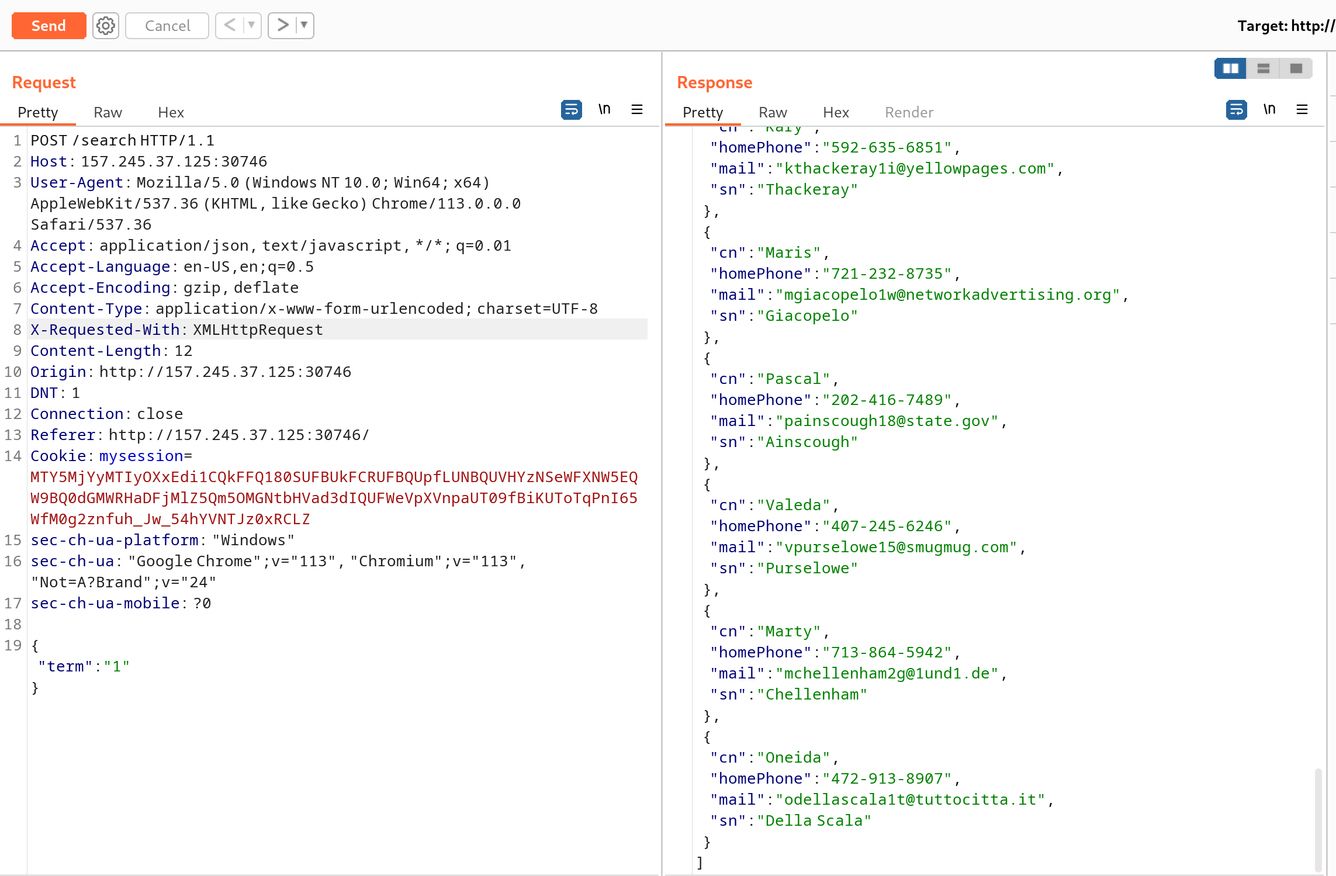Image resolution: width=1336 pixels, height=876 pixels.
Task: Go forward to next request in history
Action: (x=282, y=25)
